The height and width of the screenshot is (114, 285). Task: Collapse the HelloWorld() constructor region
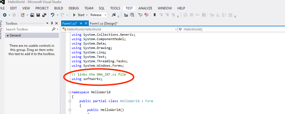pyautogui.click(x=70, y=110)
